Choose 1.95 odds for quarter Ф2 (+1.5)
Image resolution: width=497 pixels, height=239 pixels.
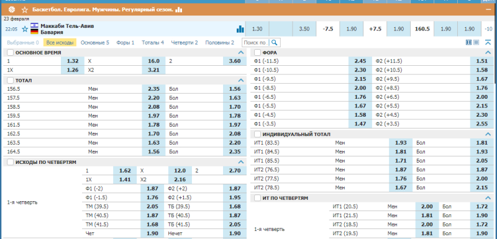(x=235, y=197)
